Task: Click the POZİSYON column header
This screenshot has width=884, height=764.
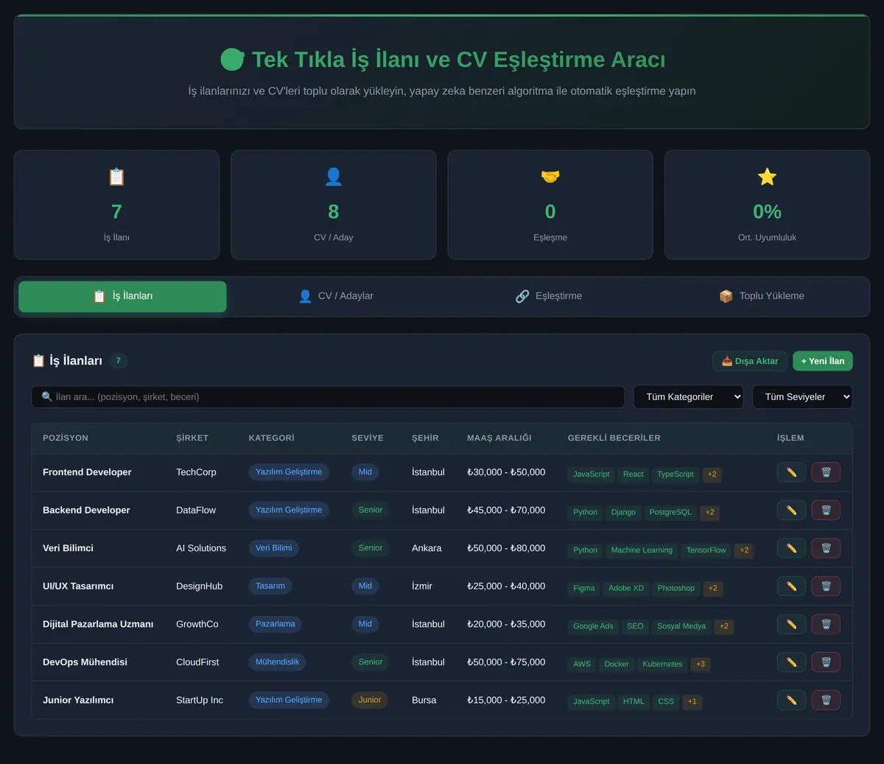Action: tap(66, 438)
